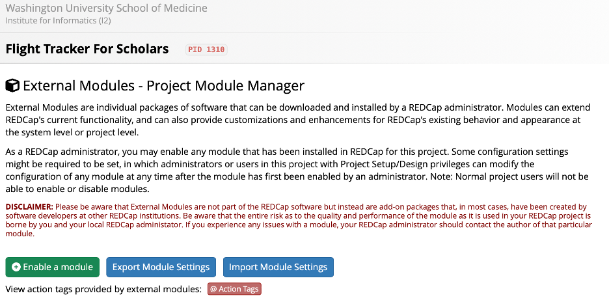Open the Enable a module dialog
Viewport: 609px width, 302px height.
53,267
